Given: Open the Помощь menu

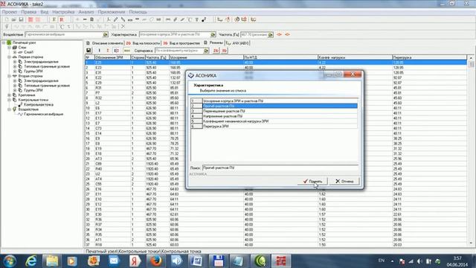Looking at the screenshot, I should coord(138,12).
